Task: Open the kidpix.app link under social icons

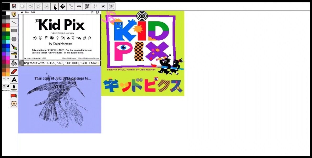Action: (x=6, y=91)
